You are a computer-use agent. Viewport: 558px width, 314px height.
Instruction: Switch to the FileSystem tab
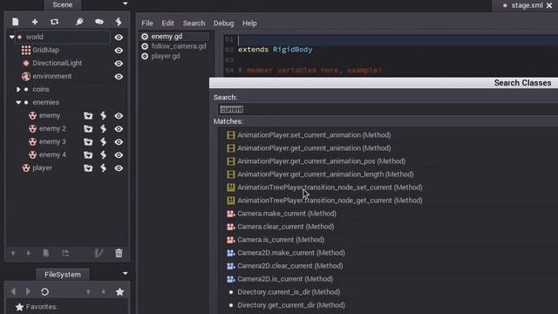coord(63,275)
